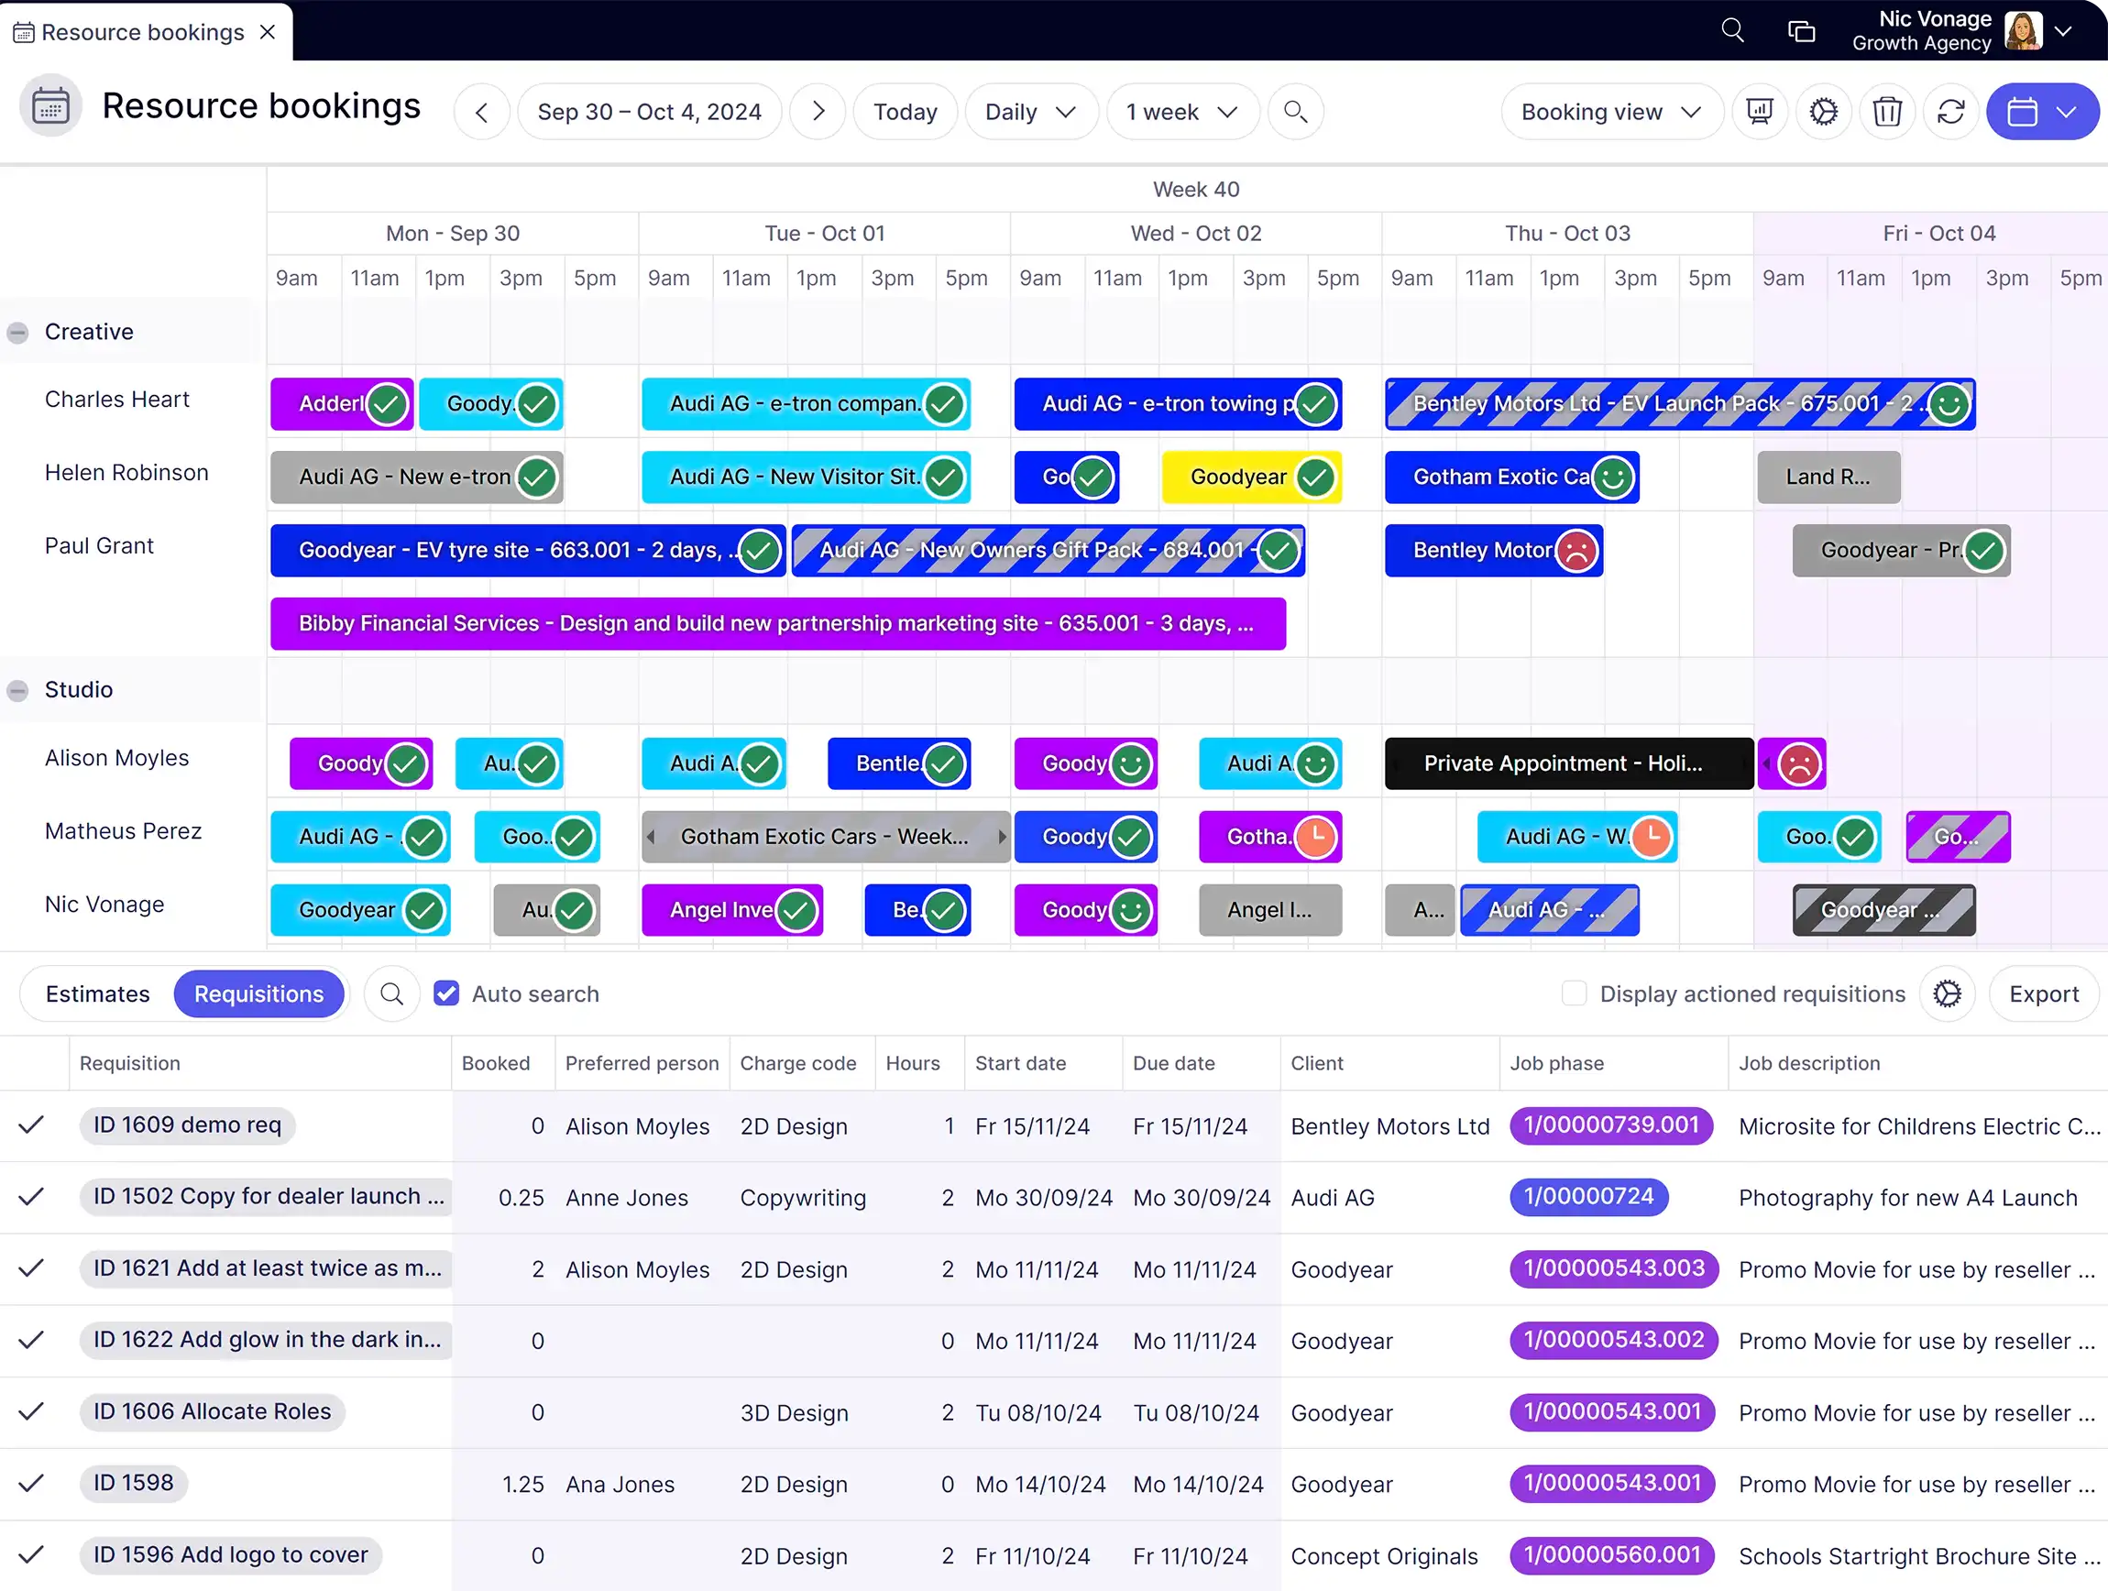Click the trash delete icon
2108x1591 pixels.
tap(1887, 113)
